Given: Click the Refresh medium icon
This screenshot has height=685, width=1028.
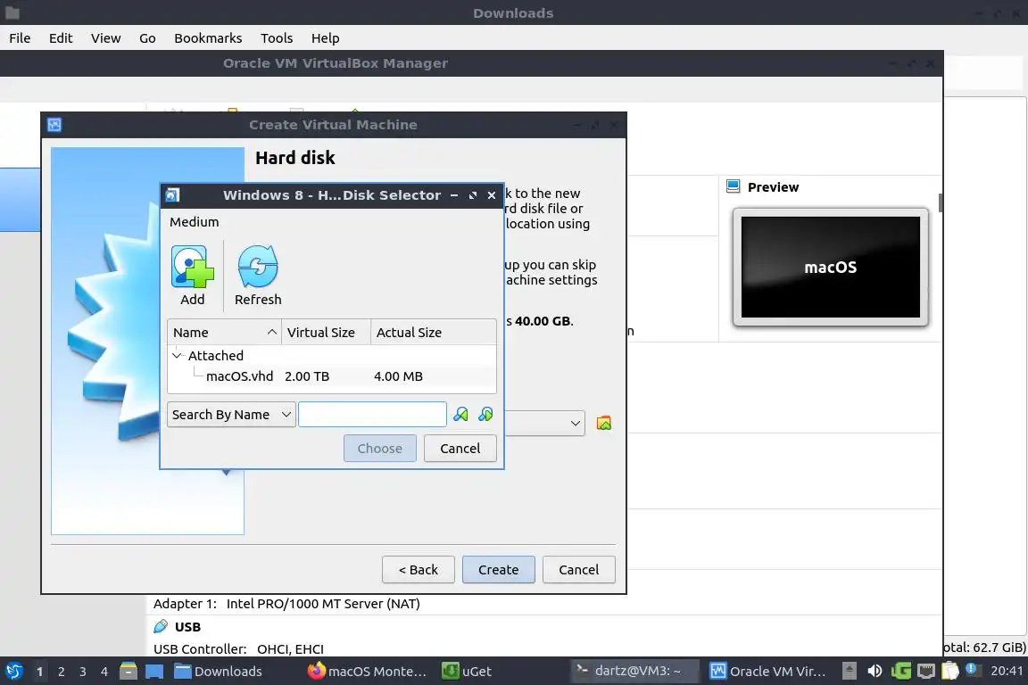Looking at the screenshot, I should click(258, 267).
